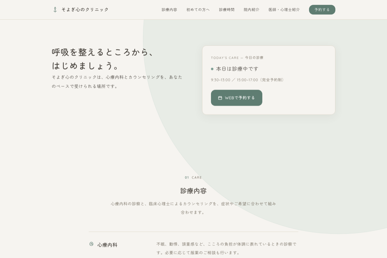This screenshot has height=258, width=387.
Task: Click the TODAY'S CARE — 今日の診療 label
Action: (237, 58)
